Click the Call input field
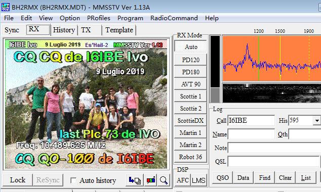The height and width of the screenshot is (192, 321). point(251,121)
